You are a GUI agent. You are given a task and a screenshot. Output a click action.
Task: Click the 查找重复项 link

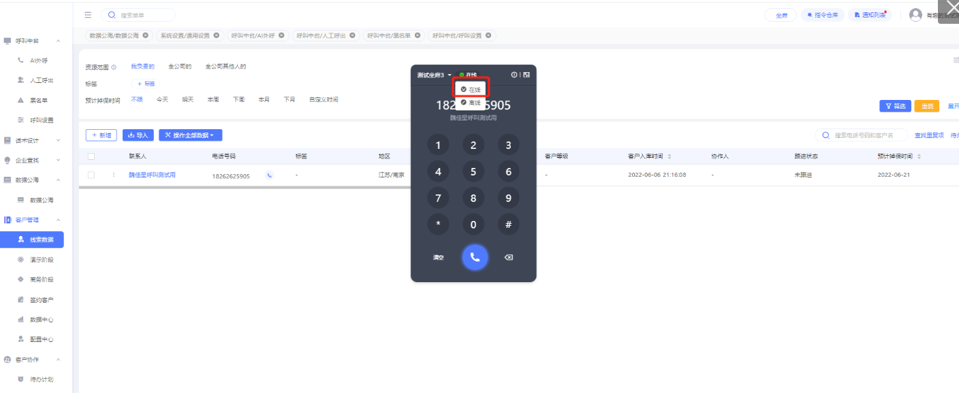(929, 135)
